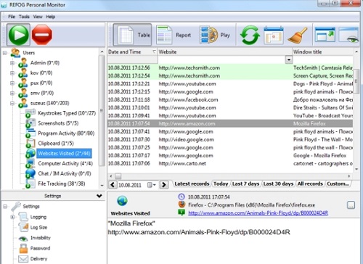363x264 pixels.
Task: Go to next date arrow
Action: coord(164,185)
